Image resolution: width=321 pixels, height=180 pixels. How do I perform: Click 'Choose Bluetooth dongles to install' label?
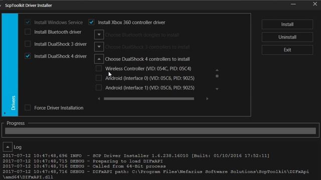[142, 35]
